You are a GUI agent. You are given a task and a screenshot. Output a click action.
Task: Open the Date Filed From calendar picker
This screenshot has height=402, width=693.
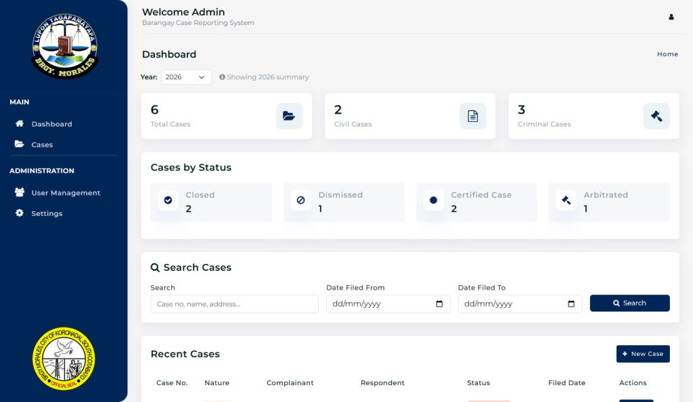pyautogui.click(x=439, y=304)
